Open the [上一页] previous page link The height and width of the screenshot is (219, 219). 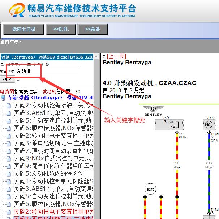[116, 56]
